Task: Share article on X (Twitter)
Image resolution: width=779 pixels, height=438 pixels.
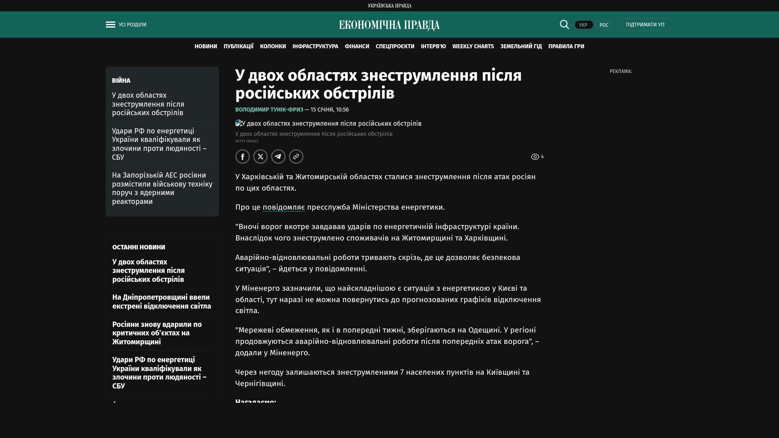Action: coord(260,157)
